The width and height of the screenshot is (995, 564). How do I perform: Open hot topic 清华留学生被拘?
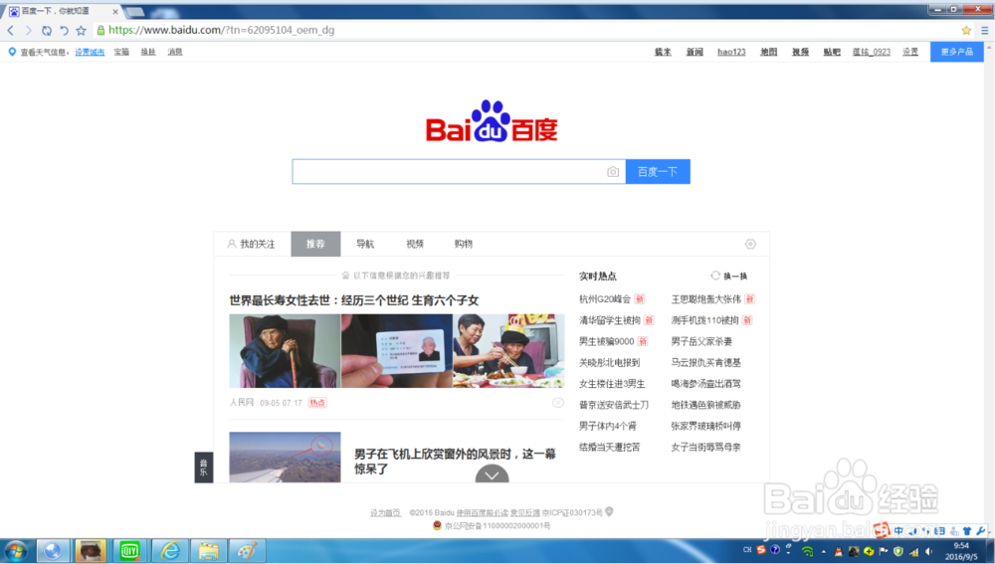[609, 320]
